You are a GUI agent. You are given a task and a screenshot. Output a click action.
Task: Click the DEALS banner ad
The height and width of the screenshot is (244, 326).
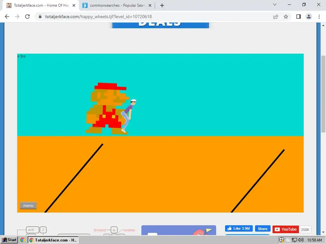(x=160, y=25)
